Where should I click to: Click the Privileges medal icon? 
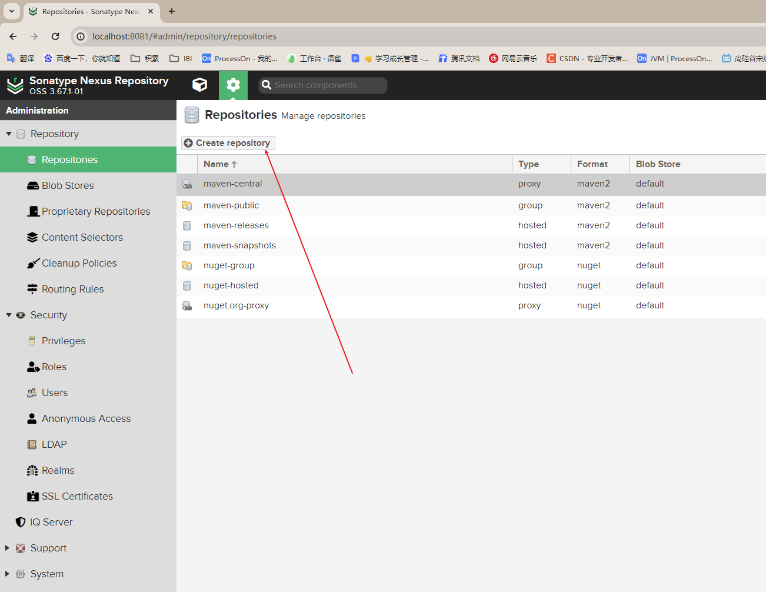pos(32,341)
